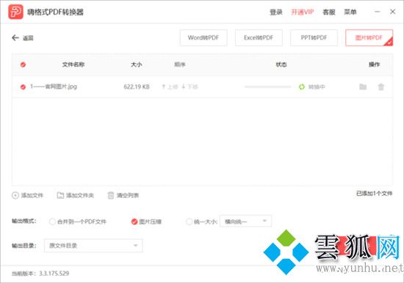This screenshot has height=283, width=404.
Task: Click the 操作 column header
Action: [374, 65]
